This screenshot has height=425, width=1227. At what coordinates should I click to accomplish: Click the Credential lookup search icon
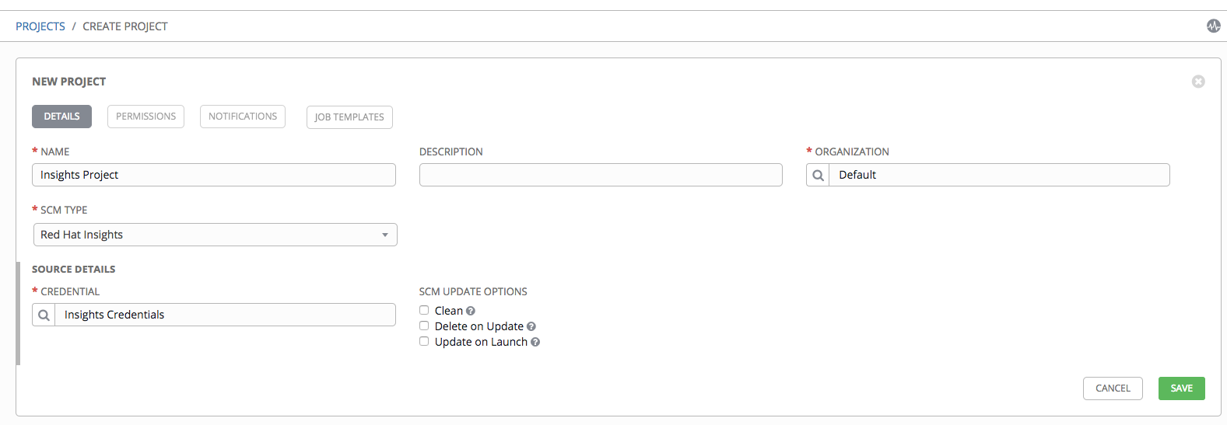tap(44, 315)
